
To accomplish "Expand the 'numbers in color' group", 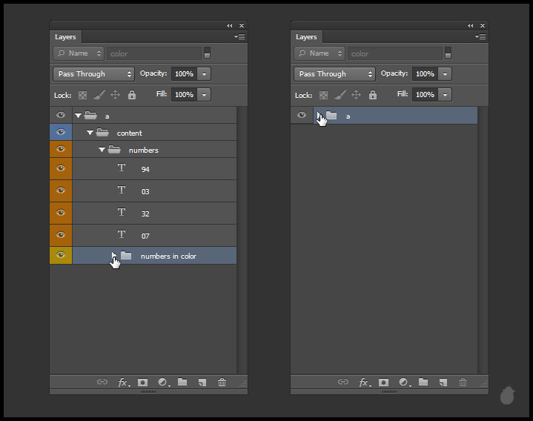I will [x=113, y=256].
